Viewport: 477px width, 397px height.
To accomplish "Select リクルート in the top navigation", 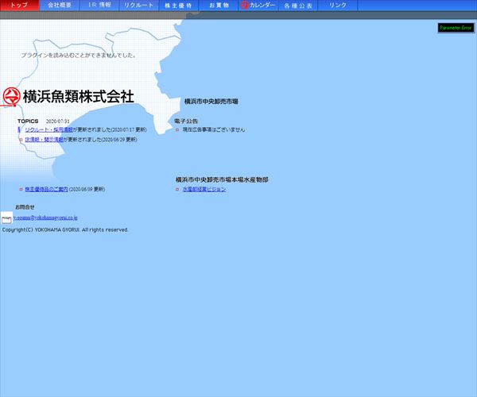I will click(x=138, y=6).
